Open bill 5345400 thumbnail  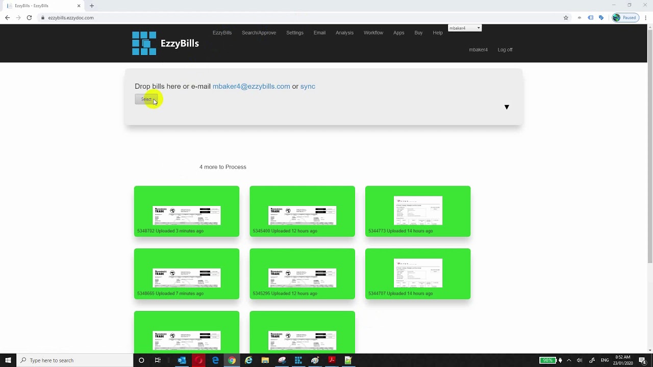[302, 212]
